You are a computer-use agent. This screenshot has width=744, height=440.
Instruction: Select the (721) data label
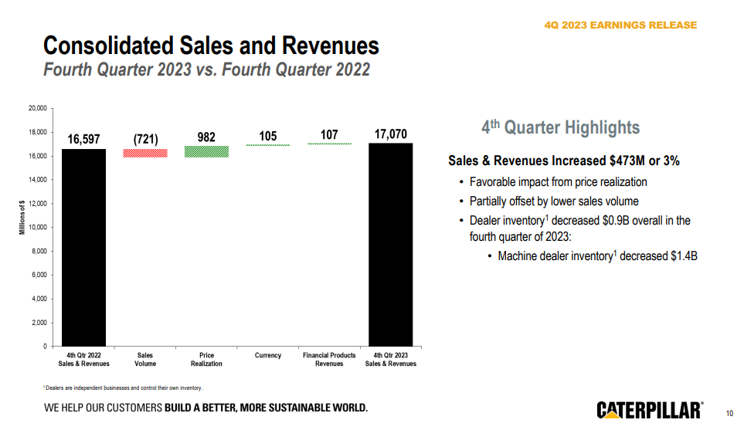point(145,139)
